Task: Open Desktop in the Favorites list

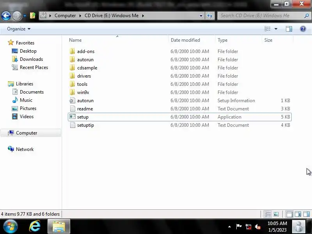Action: [x=28, y=51]
